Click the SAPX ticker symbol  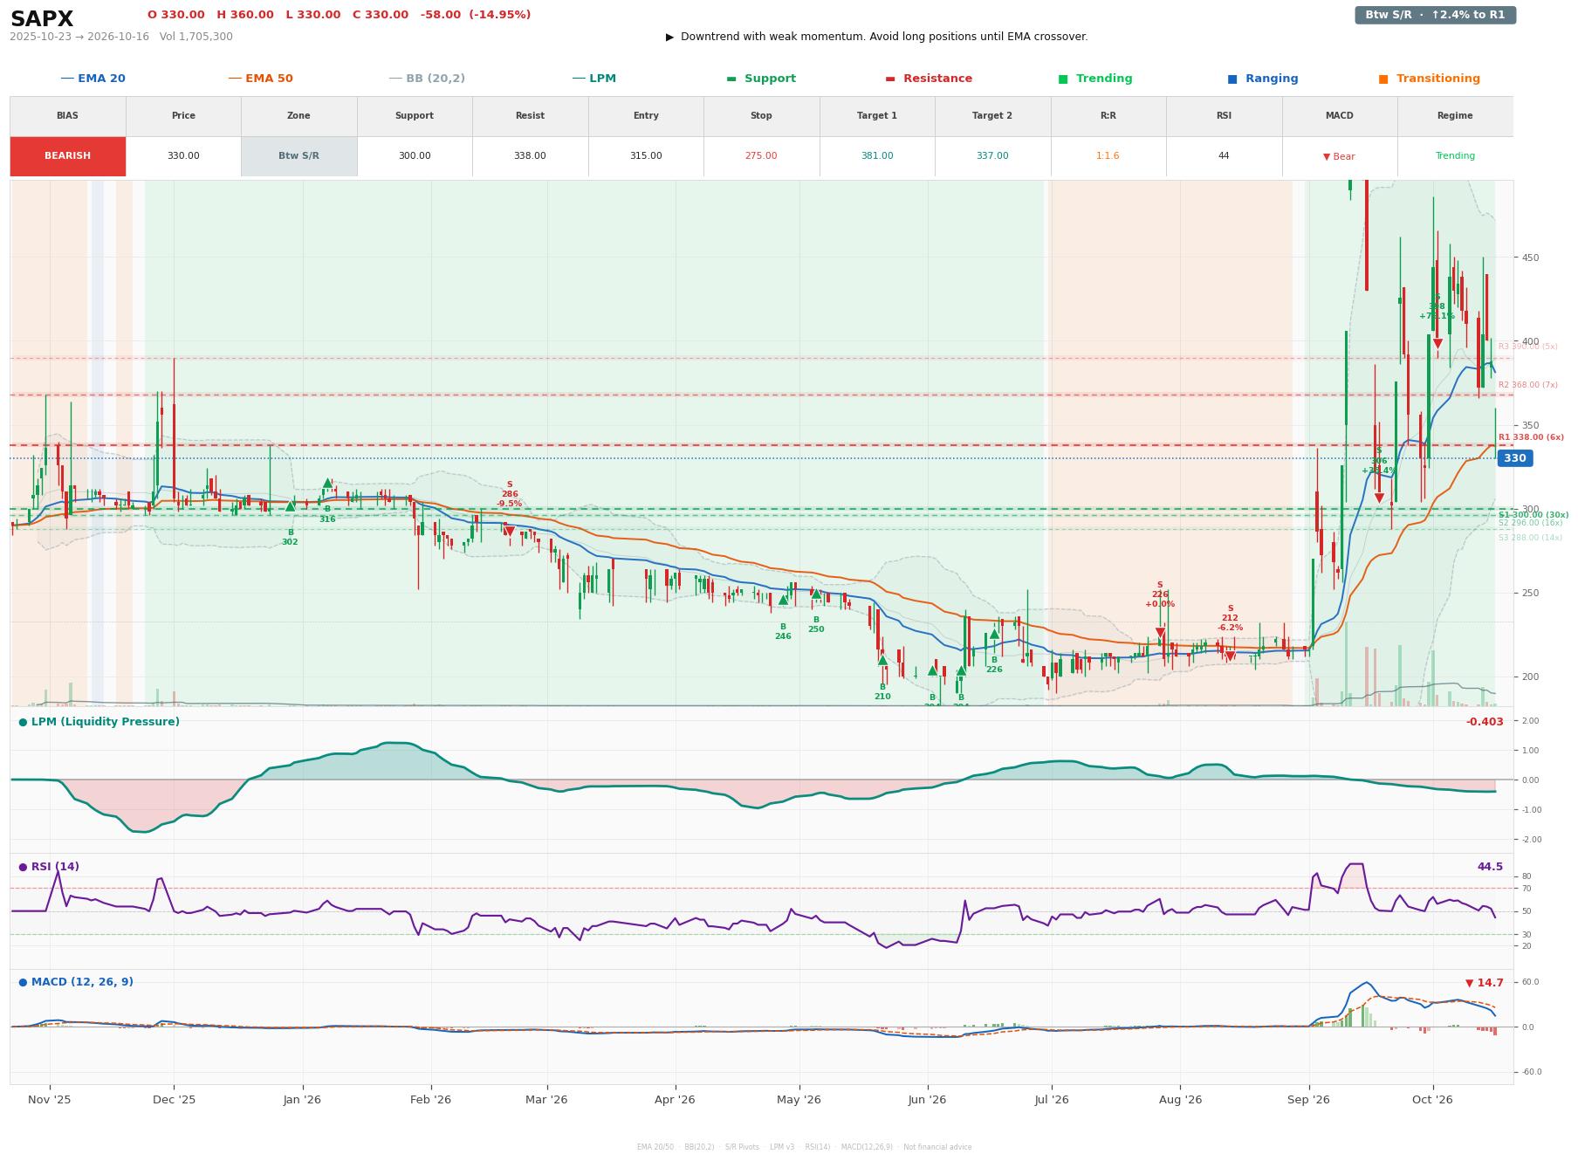pyautogui.click(x=42, y=19)
